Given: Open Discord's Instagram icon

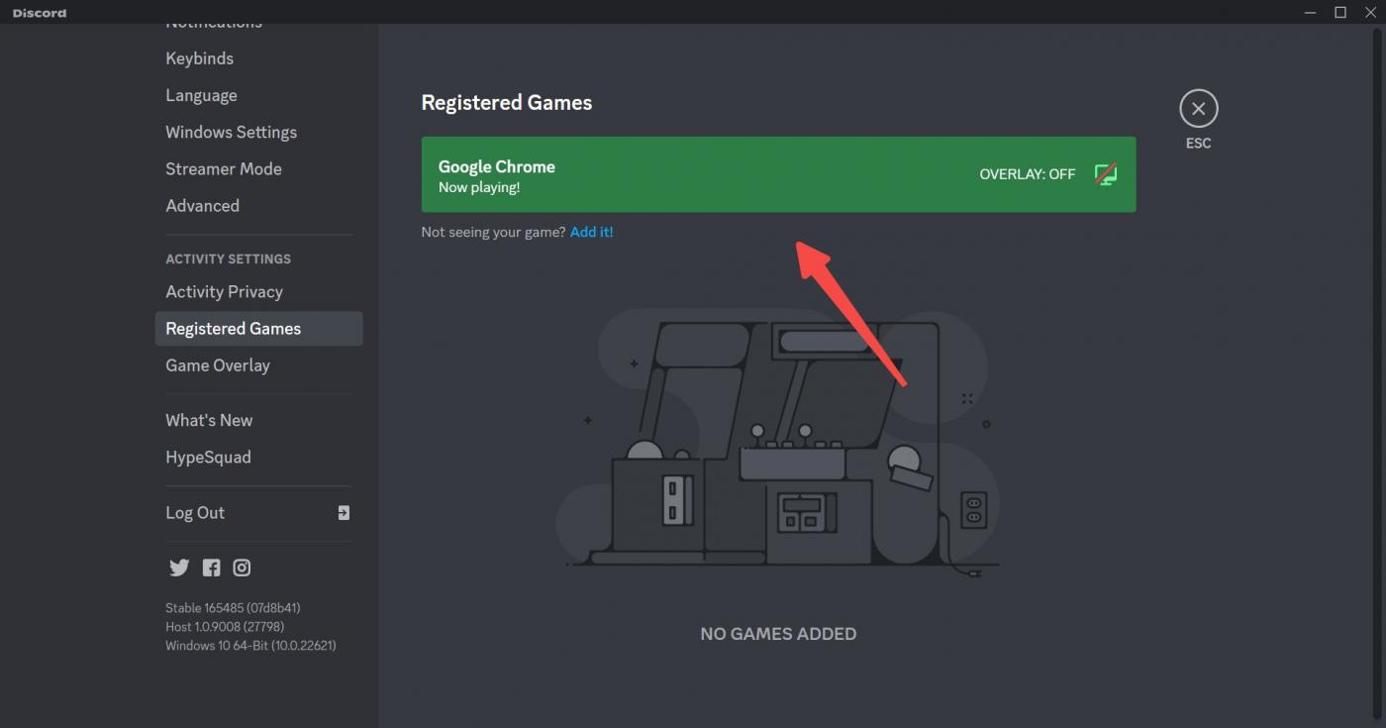Looking at the screenshot, I should (241, 568).
